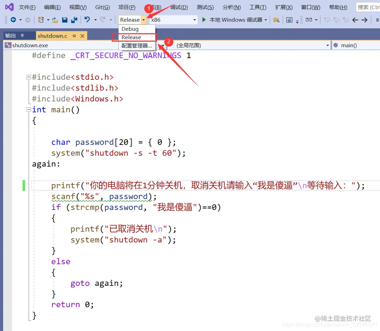Open the Release configuration dropdown arrow

click(x=144, y=20)
